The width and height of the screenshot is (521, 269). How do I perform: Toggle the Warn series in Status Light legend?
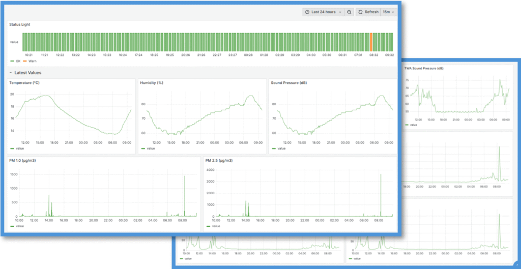pos(30,61)
